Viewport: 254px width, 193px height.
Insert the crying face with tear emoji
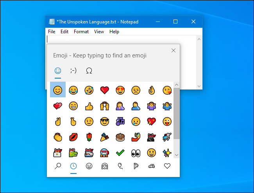coord(136,122)
